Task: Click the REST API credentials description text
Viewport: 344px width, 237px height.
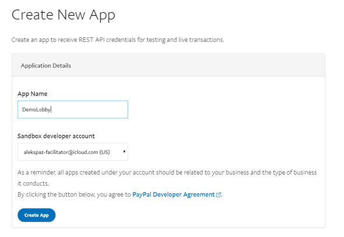Action: (117, 40)
